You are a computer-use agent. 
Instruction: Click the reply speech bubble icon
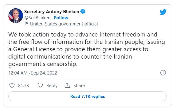coord(40,85)
